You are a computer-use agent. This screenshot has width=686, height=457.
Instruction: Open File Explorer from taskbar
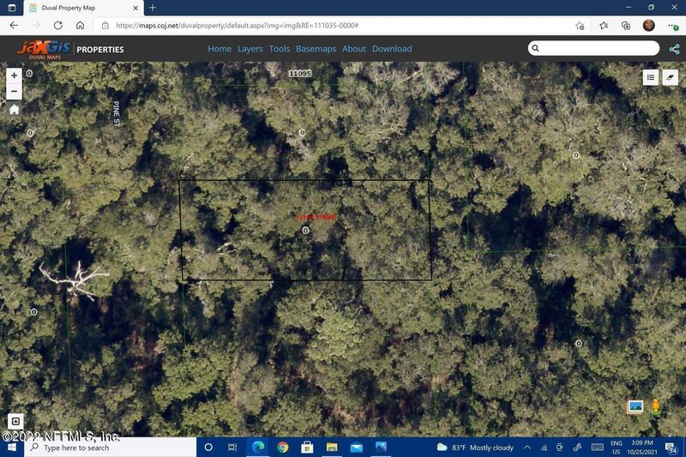click(x=332, y=447)
